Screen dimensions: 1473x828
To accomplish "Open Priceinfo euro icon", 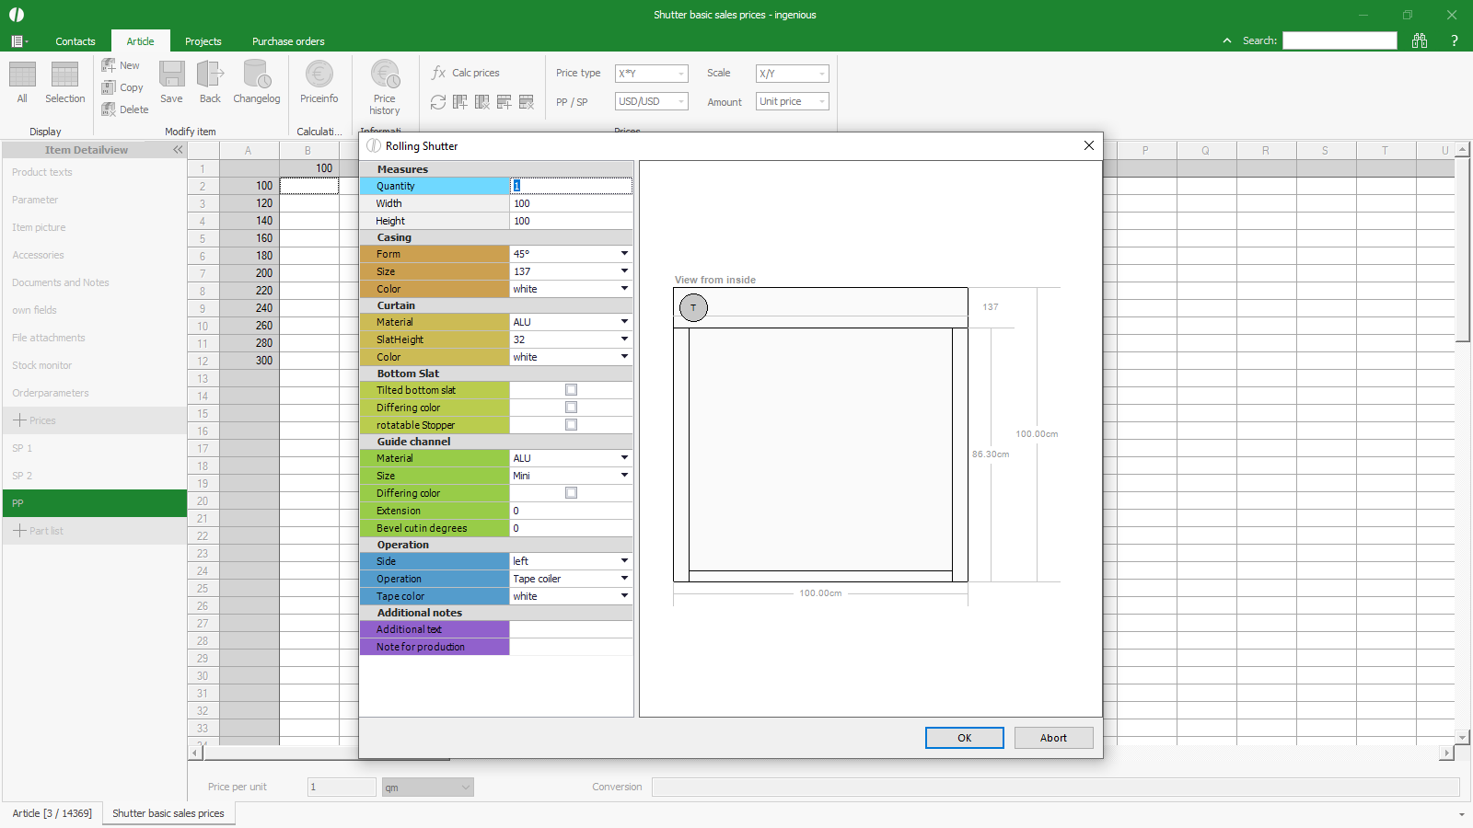I will click(319, 75).
